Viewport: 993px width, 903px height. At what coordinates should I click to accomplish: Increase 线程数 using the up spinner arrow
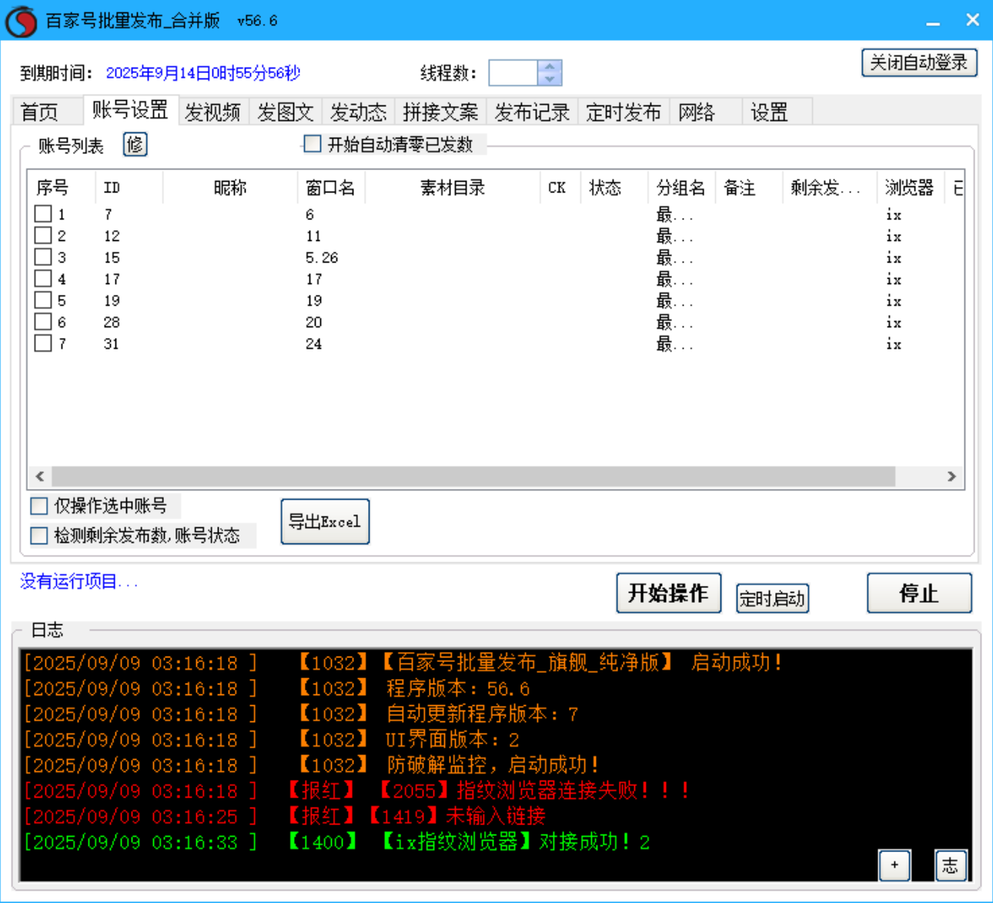pos(549,68)
